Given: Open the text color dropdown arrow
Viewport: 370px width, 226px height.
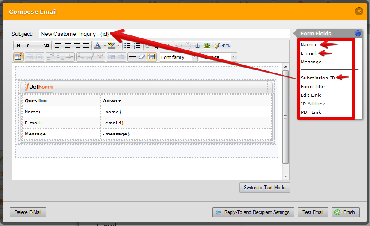Looking at the screenshot, I should (x=105, y=46).
